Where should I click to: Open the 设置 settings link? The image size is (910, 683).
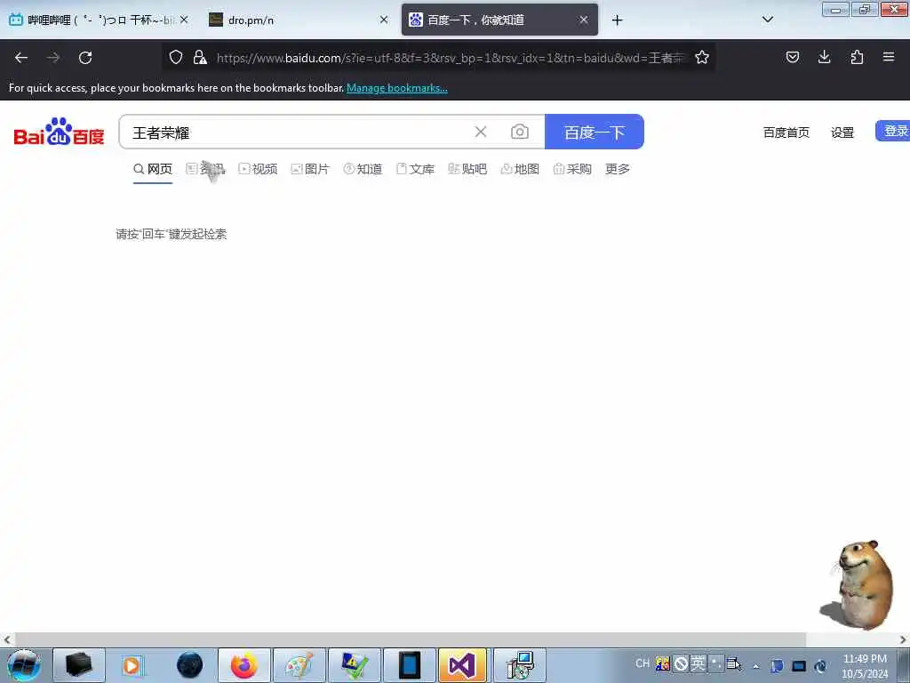click(842, 133)
